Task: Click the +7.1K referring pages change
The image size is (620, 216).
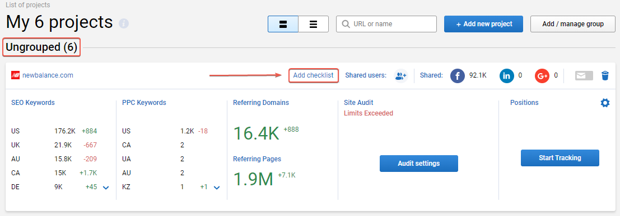Action: pyautogui.click(x=287, y=175)
